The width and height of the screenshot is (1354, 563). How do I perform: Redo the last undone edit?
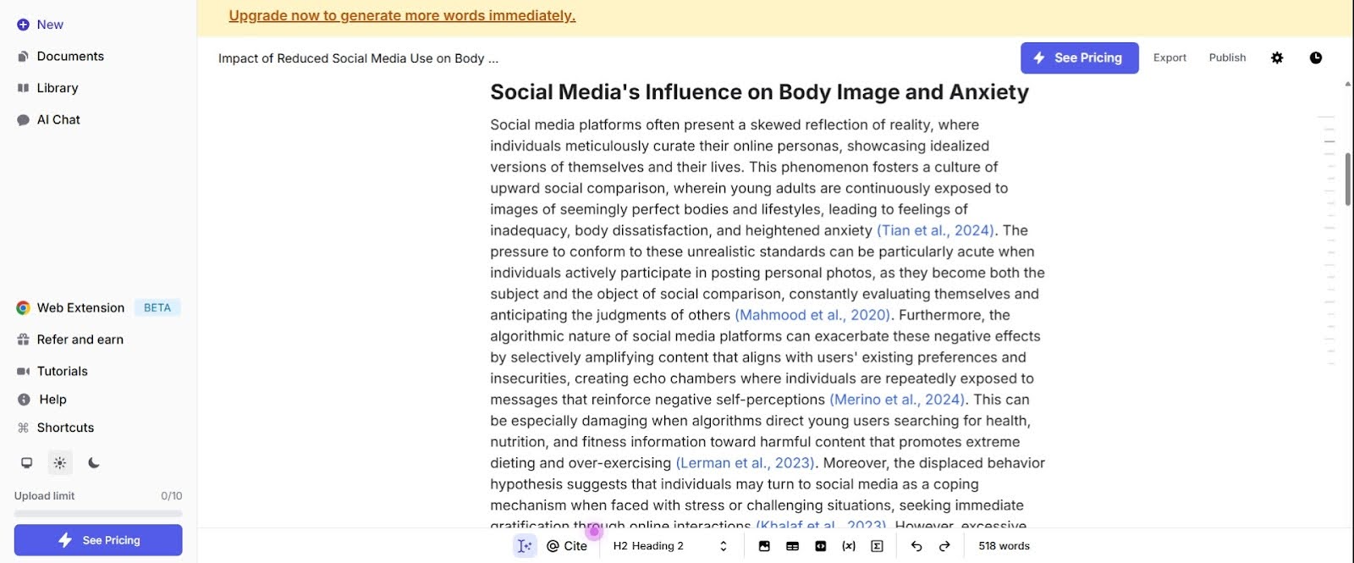(944, 546)
